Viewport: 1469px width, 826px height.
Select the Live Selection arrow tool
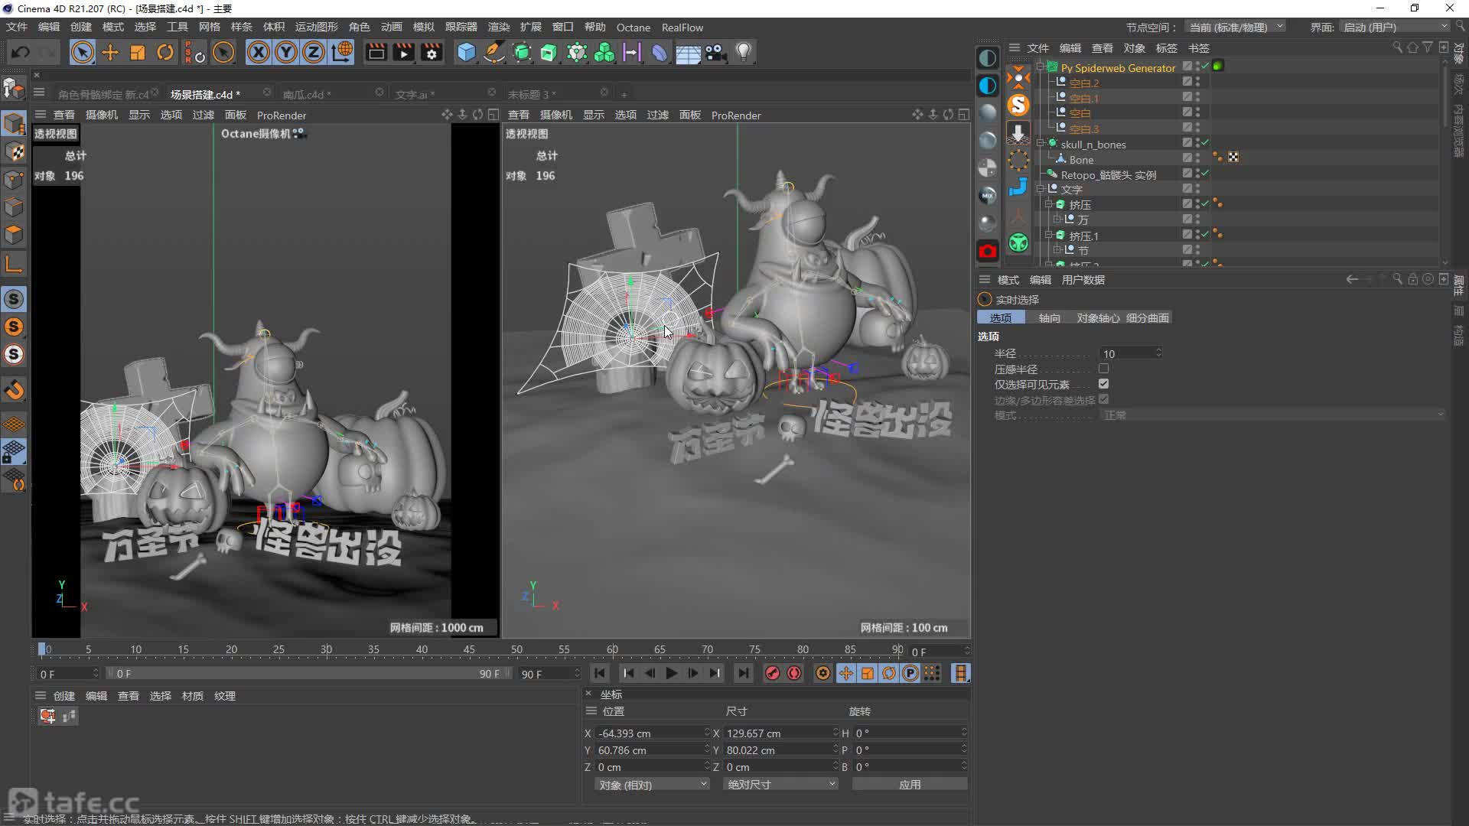pos(82,52)
